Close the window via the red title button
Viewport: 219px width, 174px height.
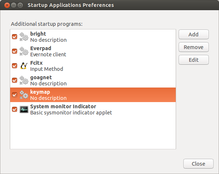coord(7,5)
